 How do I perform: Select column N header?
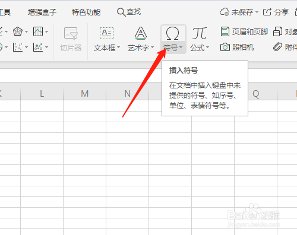pyautogui.click(x=127, y=94)
